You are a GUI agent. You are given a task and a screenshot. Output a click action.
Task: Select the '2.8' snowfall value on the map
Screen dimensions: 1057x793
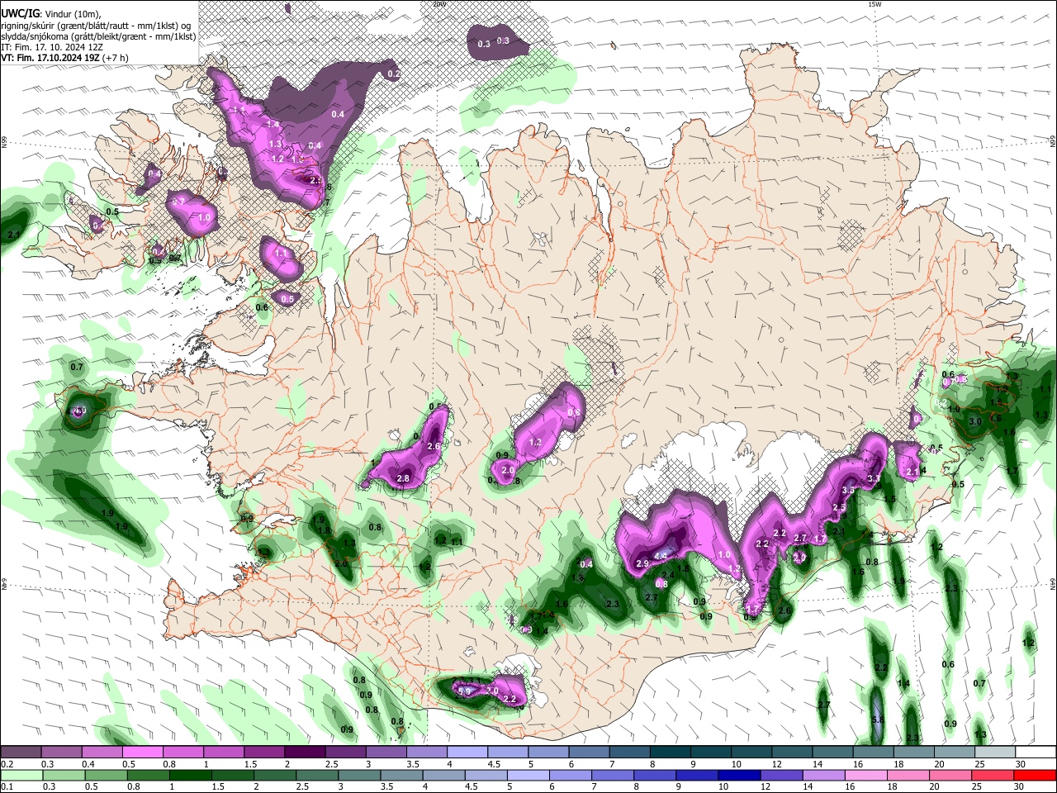coord(404,478)
